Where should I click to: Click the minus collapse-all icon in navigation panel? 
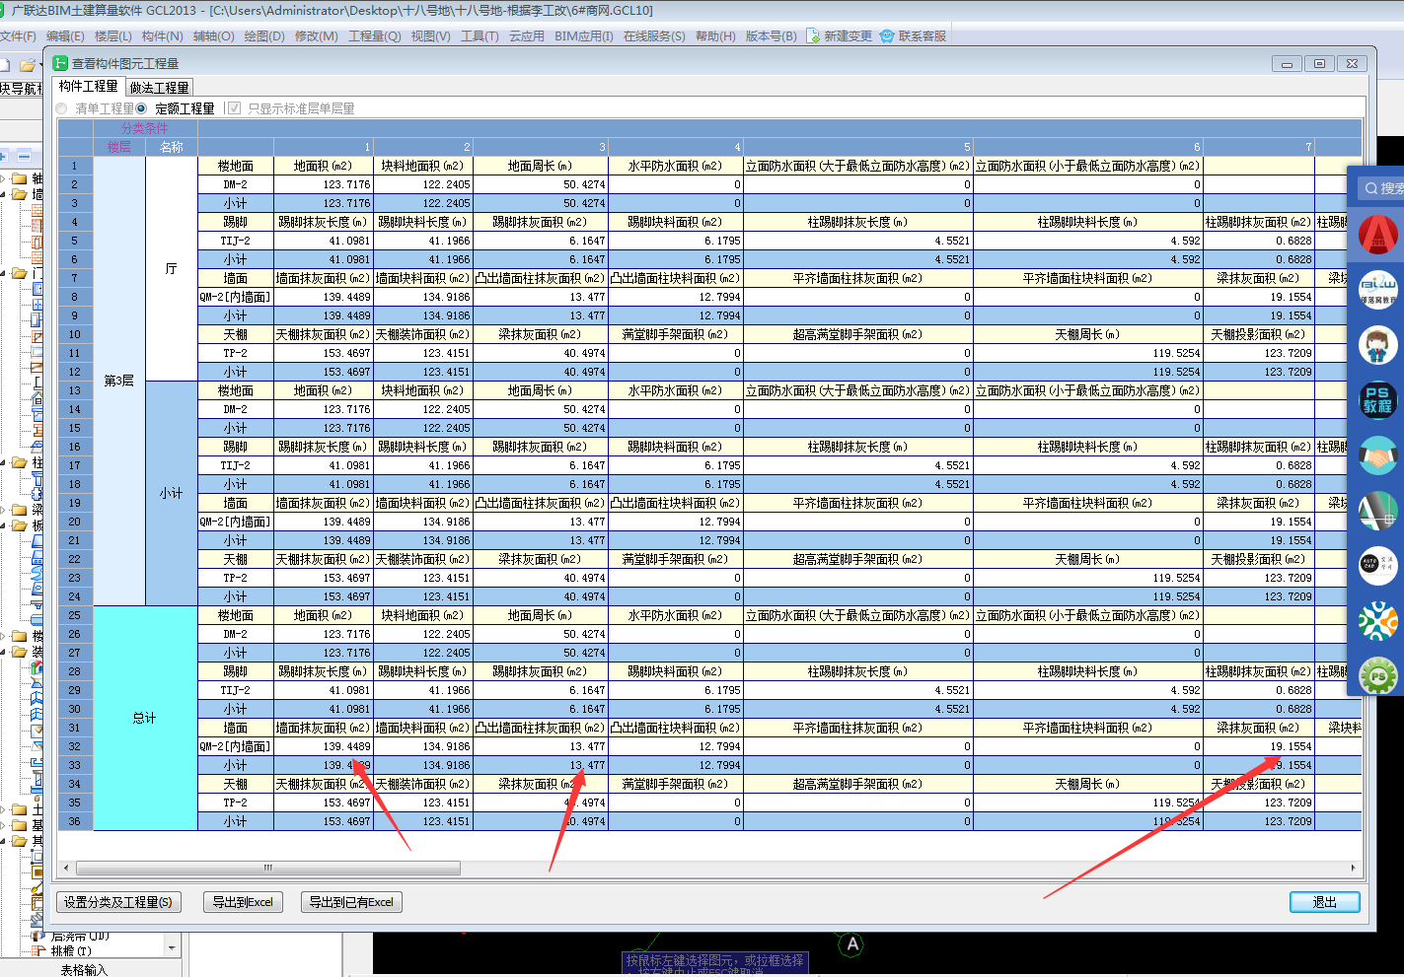pos(24,156)
